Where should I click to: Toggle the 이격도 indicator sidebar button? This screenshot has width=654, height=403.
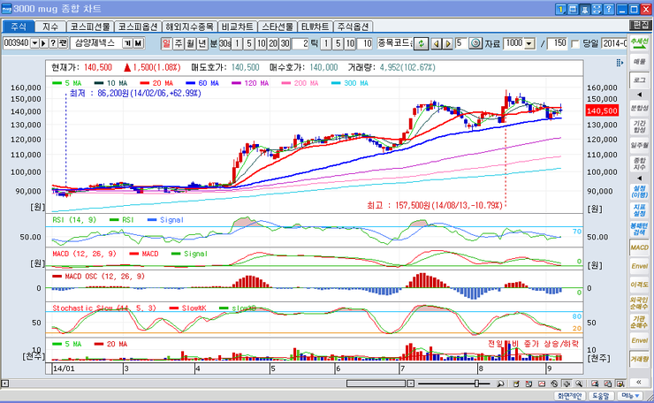pos(639,285)
